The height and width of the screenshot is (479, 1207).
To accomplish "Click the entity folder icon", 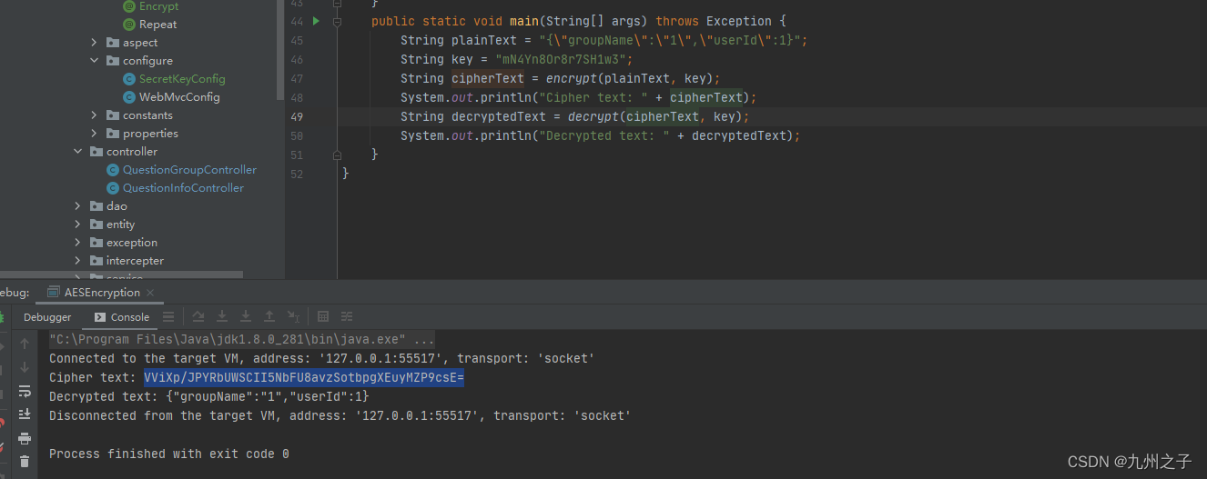I will (96, 225).
